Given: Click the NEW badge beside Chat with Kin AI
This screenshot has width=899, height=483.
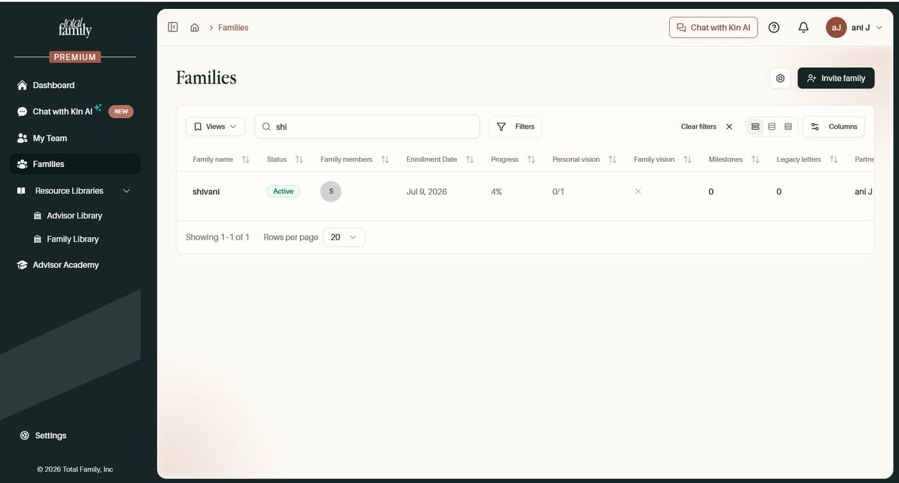Looking at the screenshot, I should click(x=121, y=112).
